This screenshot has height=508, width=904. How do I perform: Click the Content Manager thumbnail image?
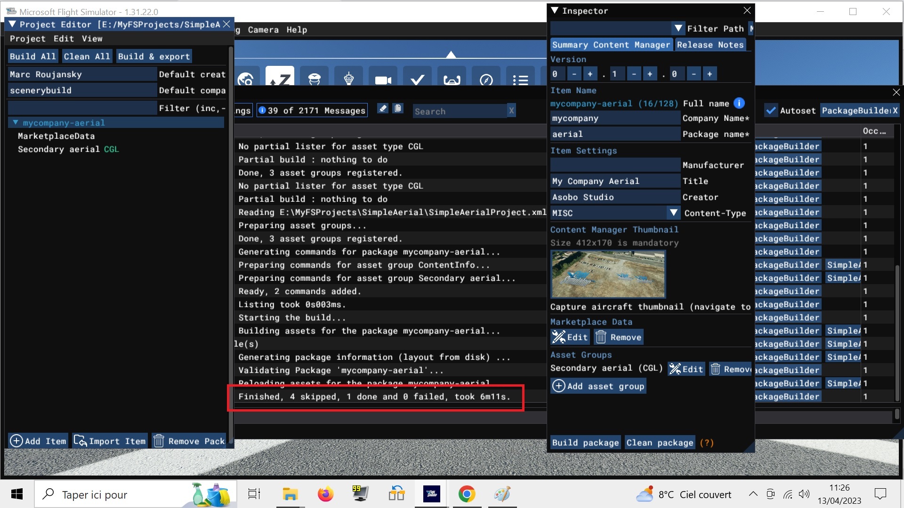click(x=608, y=274)
